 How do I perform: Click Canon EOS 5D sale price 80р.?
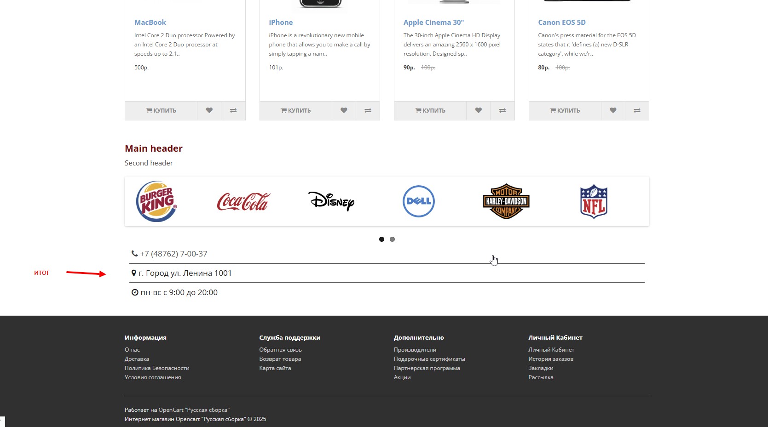[x=543, y=68]
